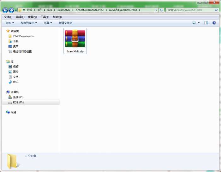Viewport: 221px width, 172px height.
Task: Open the view options dropdown arrow
Action: coord(199,23)
